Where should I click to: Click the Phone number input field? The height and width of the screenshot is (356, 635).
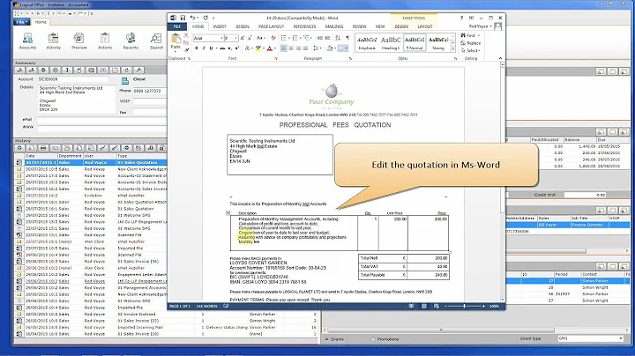[149, 91]
